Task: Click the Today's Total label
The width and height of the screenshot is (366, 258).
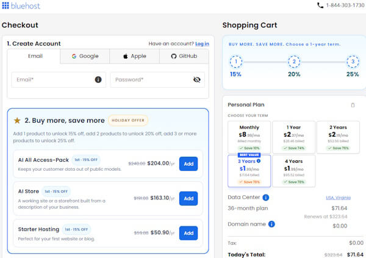Action: pos(246,255)
